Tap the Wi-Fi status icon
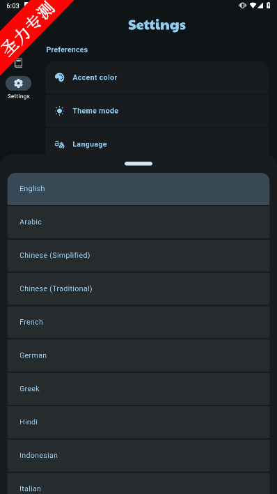 pos(253,6)
